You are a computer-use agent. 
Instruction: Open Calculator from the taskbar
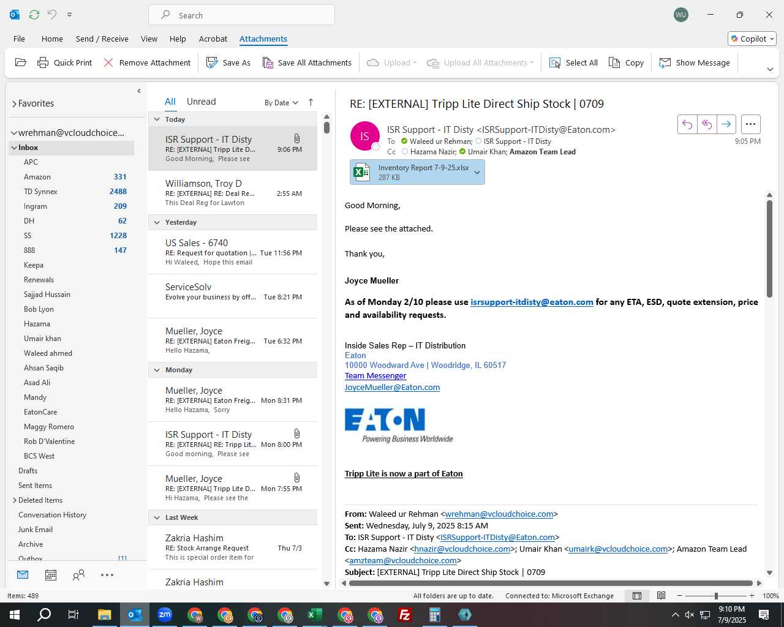tap(435, 615)
